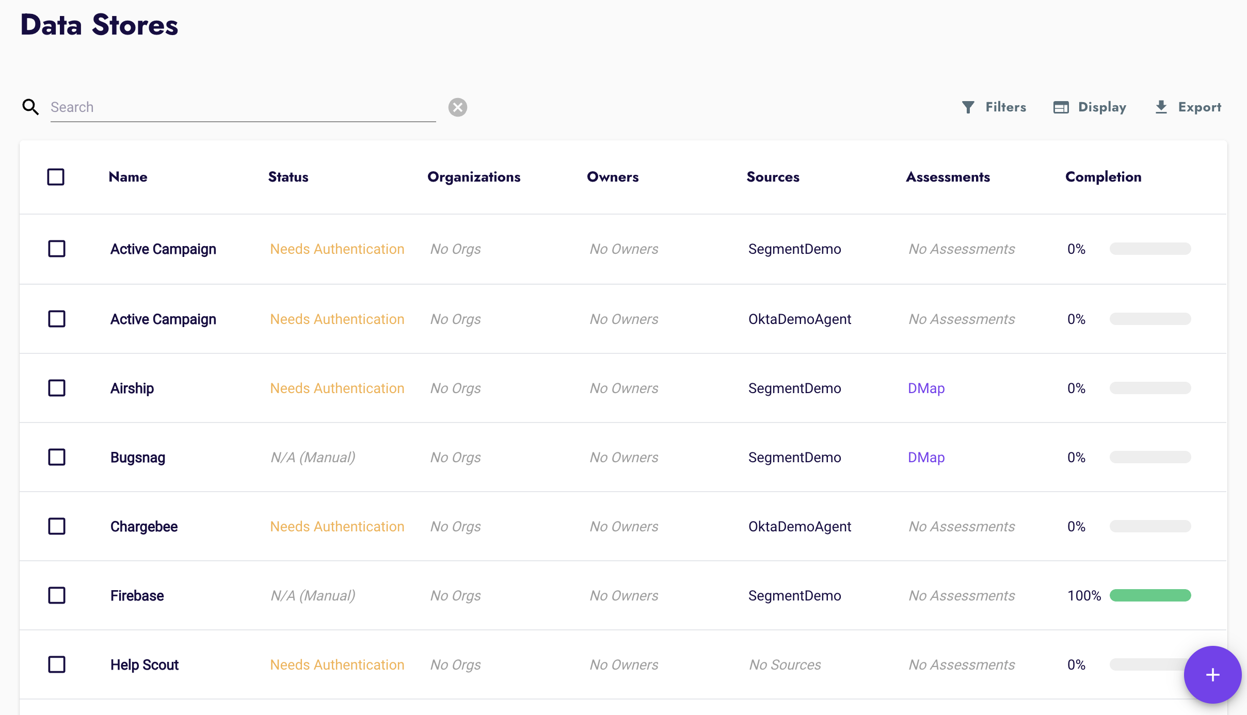1247x715 pixels.
Task: Open the DMap assessment in the Bugsnag row
Action: pyautogui.click(x=926, y=457)
